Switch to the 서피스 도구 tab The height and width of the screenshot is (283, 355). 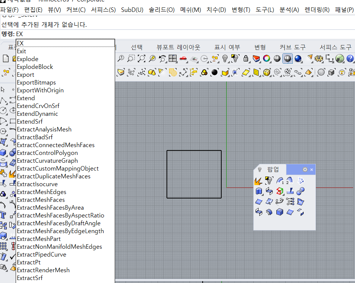point(336,47)
